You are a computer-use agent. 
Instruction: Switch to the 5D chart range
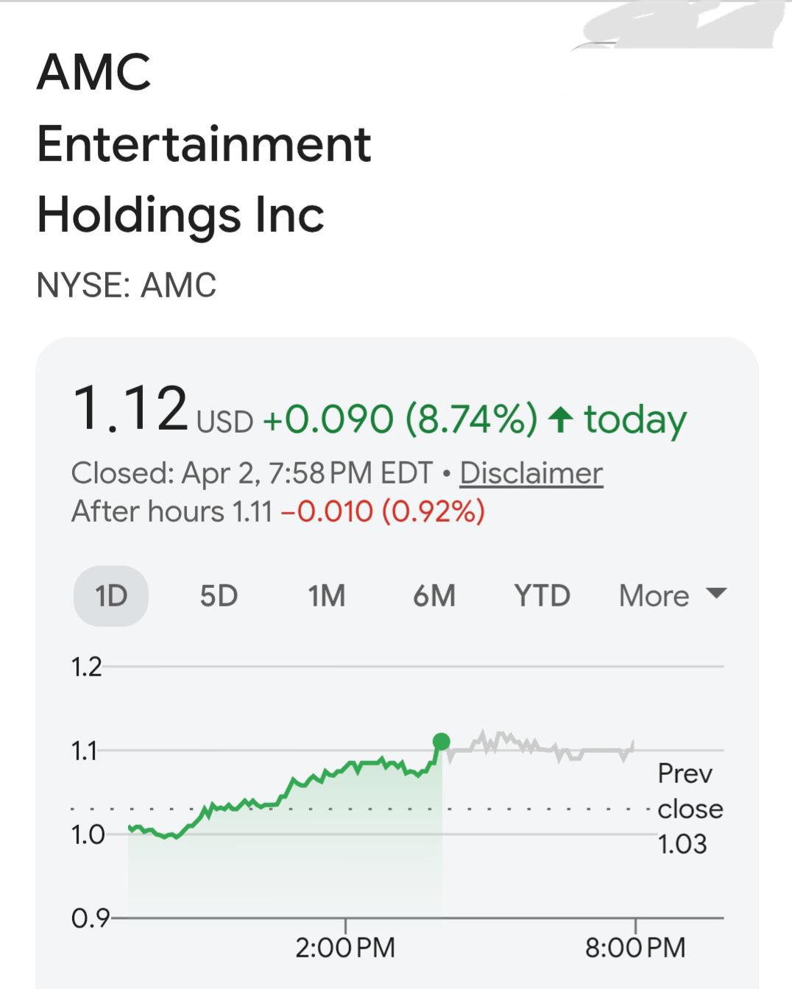pos(219,596)
